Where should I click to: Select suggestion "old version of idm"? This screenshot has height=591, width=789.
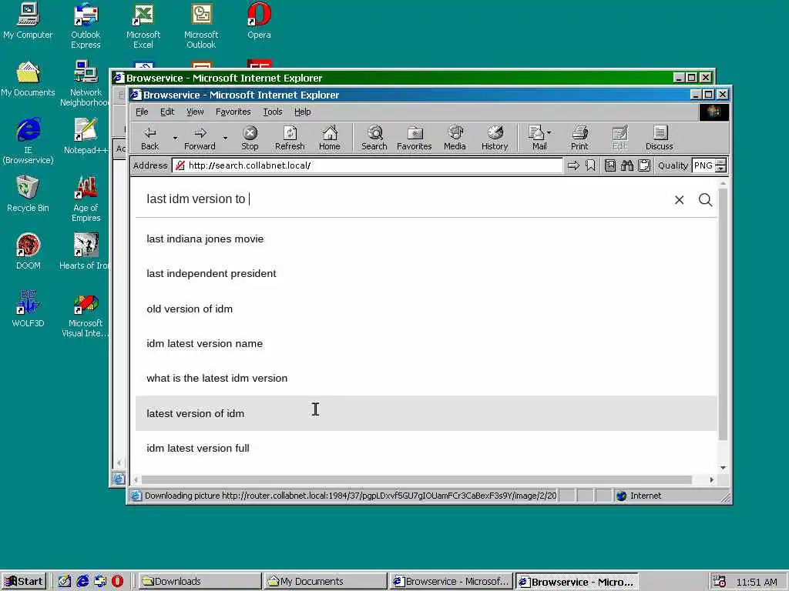click(x=425, y=309)
